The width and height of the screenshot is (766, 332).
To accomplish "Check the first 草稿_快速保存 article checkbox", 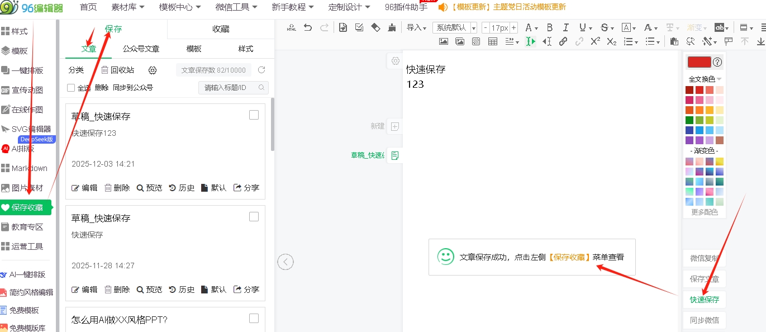I will [x=254, y=115].
